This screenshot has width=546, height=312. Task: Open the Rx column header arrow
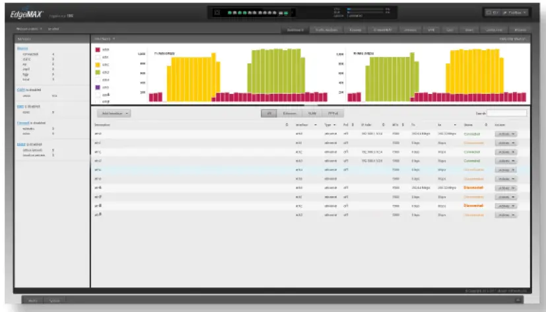tap(455, 125)
